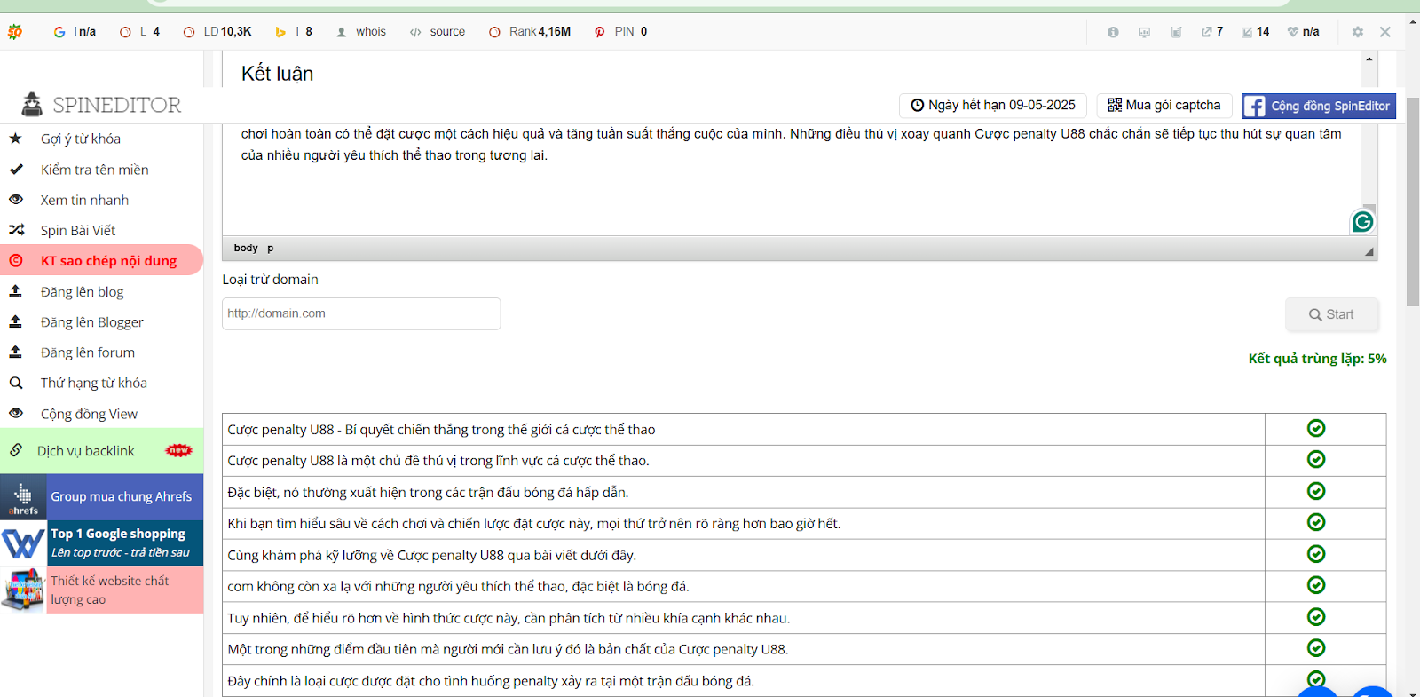Open Top 1 Google shopping banner

pos(102,543)
